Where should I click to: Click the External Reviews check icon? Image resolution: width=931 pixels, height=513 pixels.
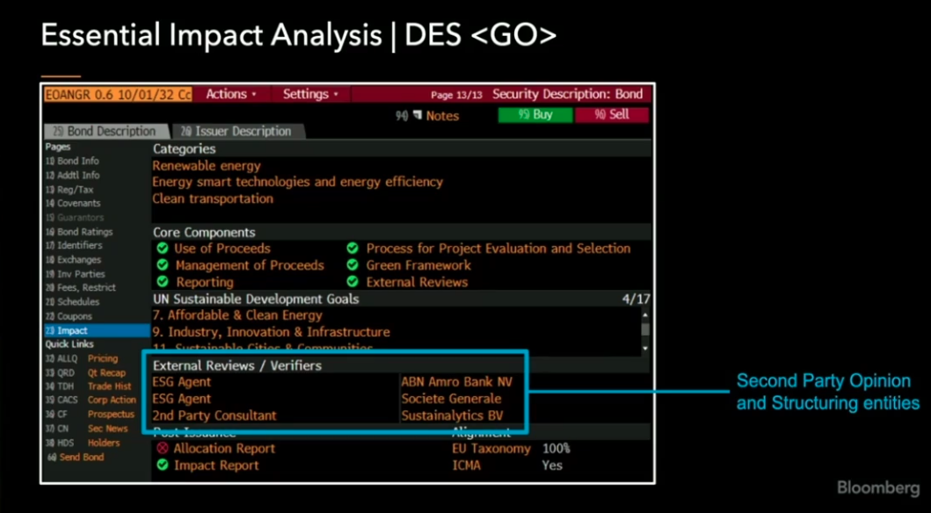click(353, 282)
